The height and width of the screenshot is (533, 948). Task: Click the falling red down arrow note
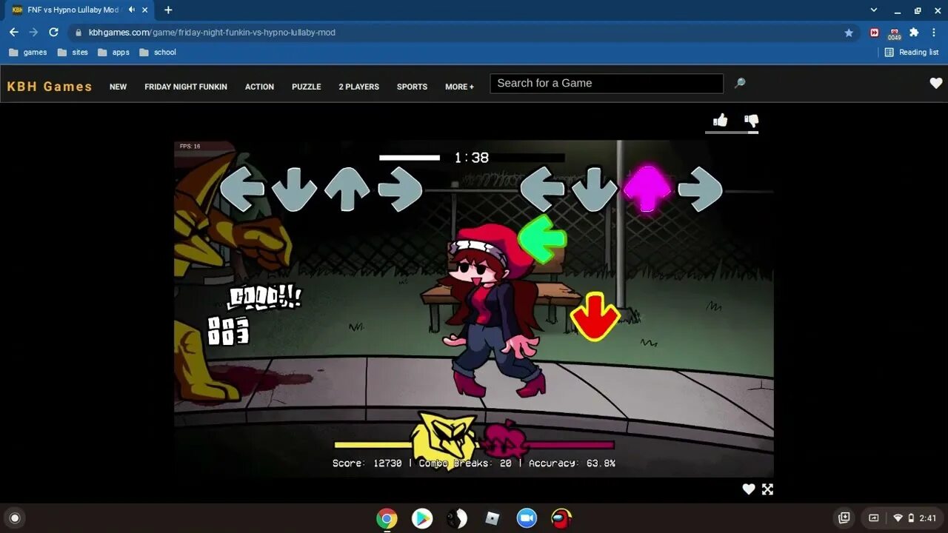click(x=595, y=316)
